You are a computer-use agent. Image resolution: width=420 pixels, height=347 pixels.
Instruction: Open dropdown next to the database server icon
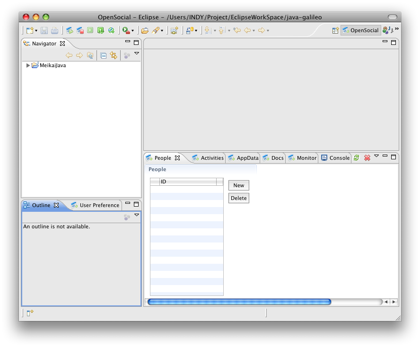tap(196, 31)
